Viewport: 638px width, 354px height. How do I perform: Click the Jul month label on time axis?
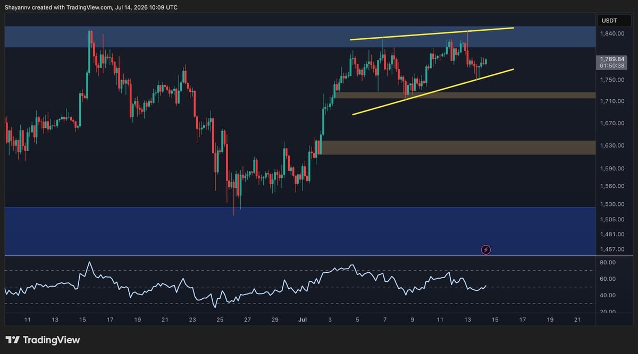(302, 320)
